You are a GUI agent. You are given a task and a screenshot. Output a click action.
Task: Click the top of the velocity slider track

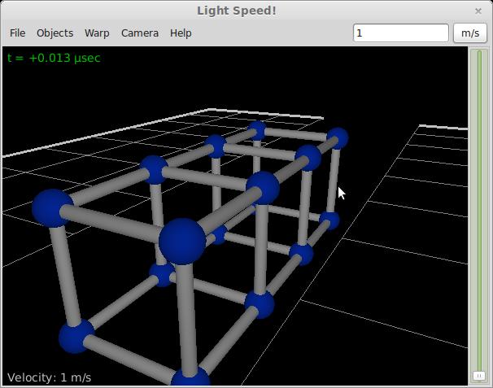click(x=479, y=57)
